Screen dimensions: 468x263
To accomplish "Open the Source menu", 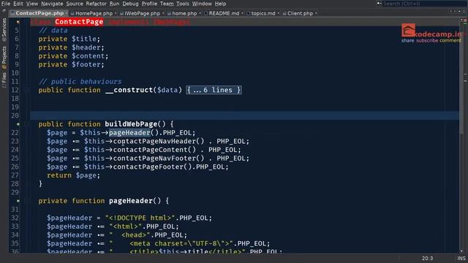I will click(x=75, y=4).
